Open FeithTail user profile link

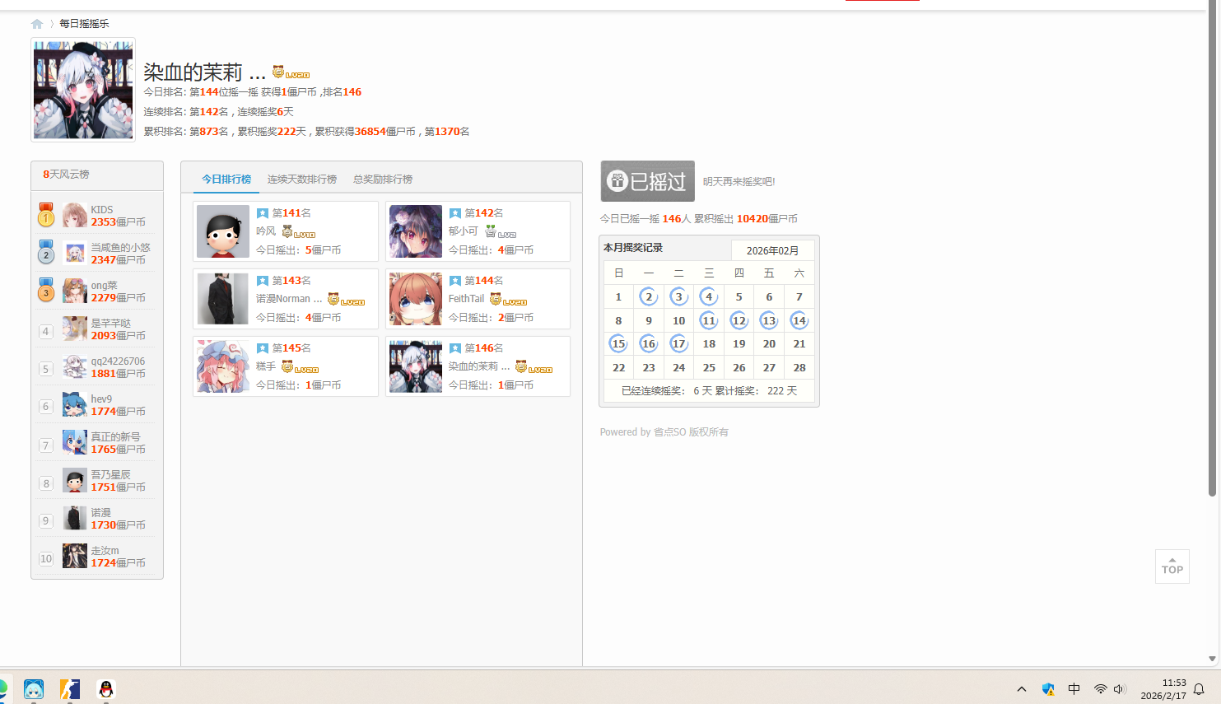click(x=466, y=299)
